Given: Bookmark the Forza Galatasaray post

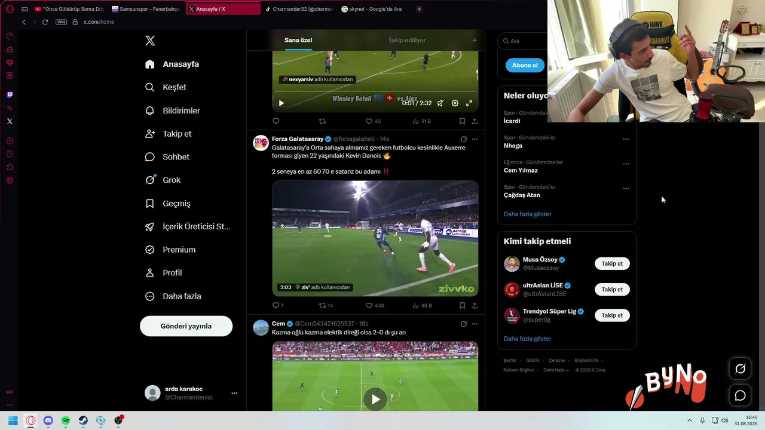Looking at the screenshot, I should tap(462, 305).
